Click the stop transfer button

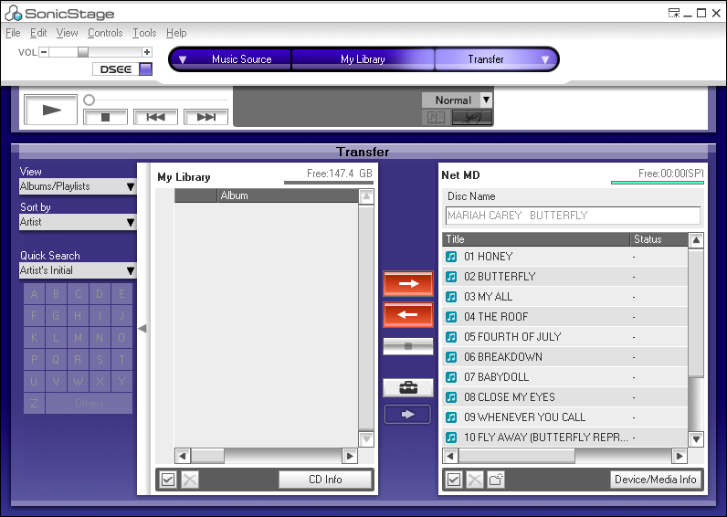click(408, 346)
